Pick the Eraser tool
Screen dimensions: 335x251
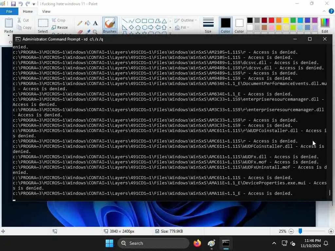pyautogui.click(x=80, y=32)
